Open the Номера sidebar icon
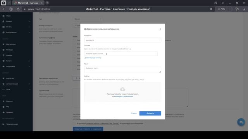This screenshot has height=139, width=248. pyautogui.click(x=3, y=55)
